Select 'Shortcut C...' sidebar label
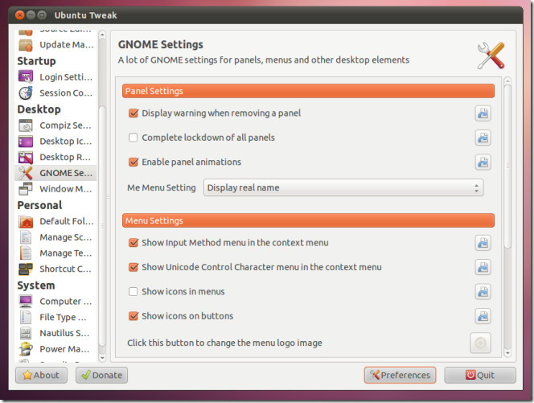This screenshot has height=403, width=534. pos(65,269)
